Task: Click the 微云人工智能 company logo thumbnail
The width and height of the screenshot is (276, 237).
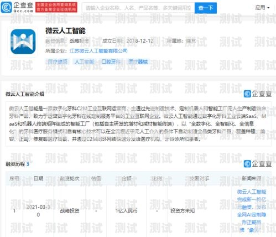Action: click(x=23, y=42)
